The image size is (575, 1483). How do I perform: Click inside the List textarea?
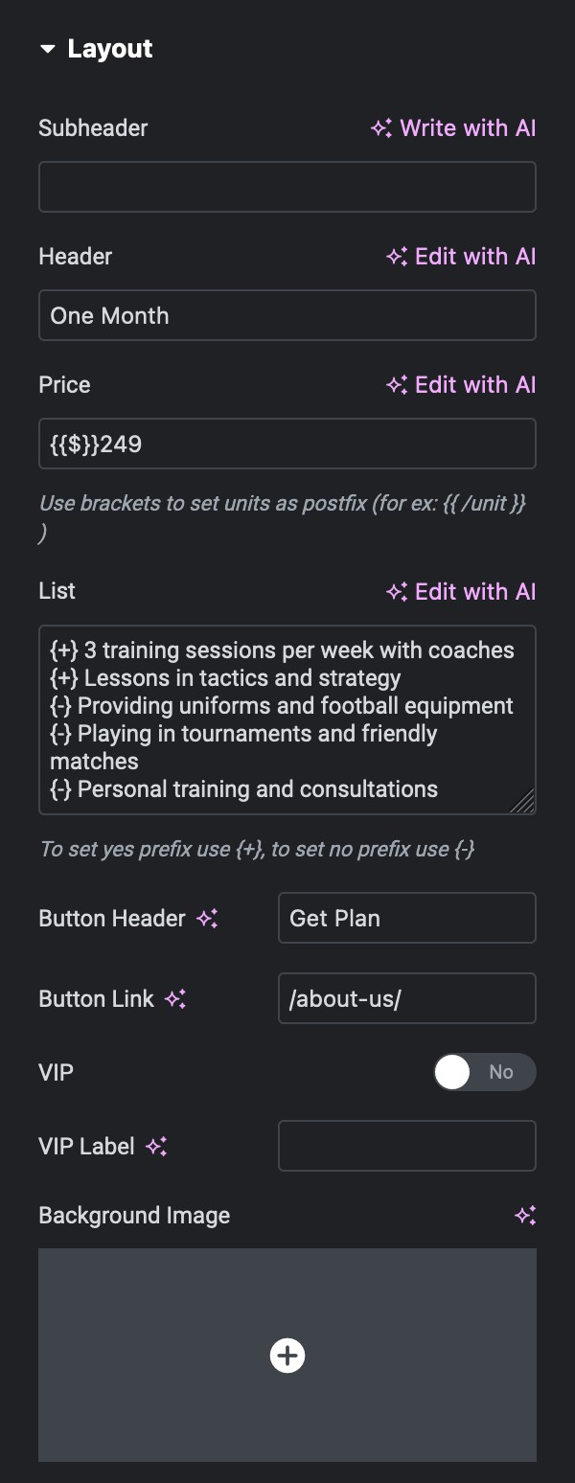point(287,719)
